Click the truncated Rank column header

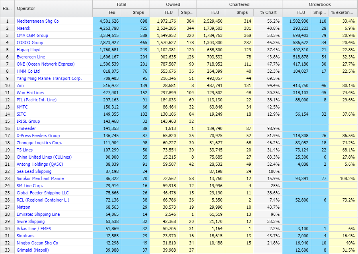[7, 8]
